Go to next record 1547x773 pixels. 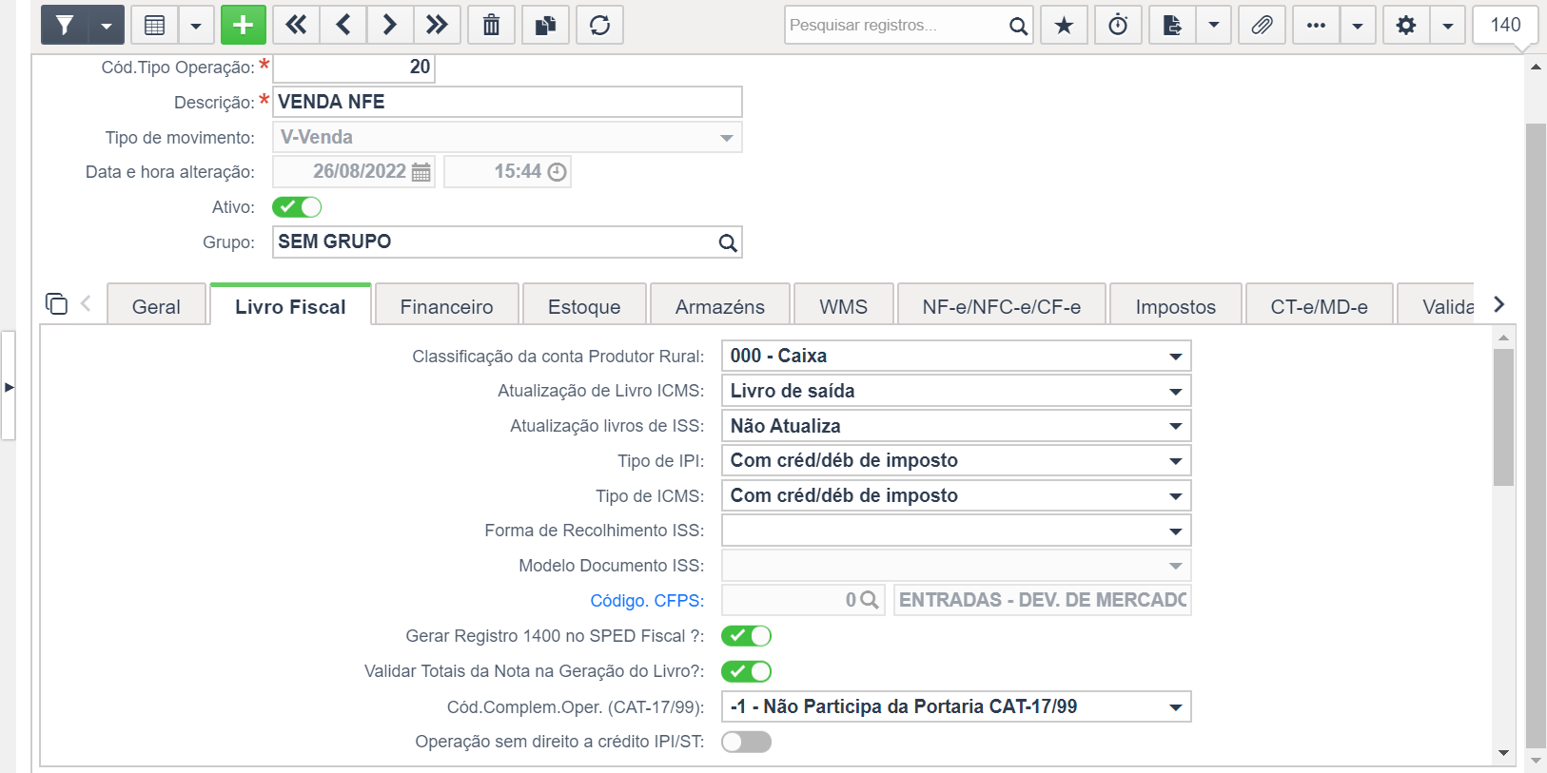pyautogui.click(x=390, y=25)
